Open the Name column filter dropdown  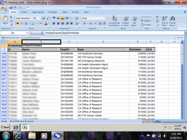click(58, 50)
